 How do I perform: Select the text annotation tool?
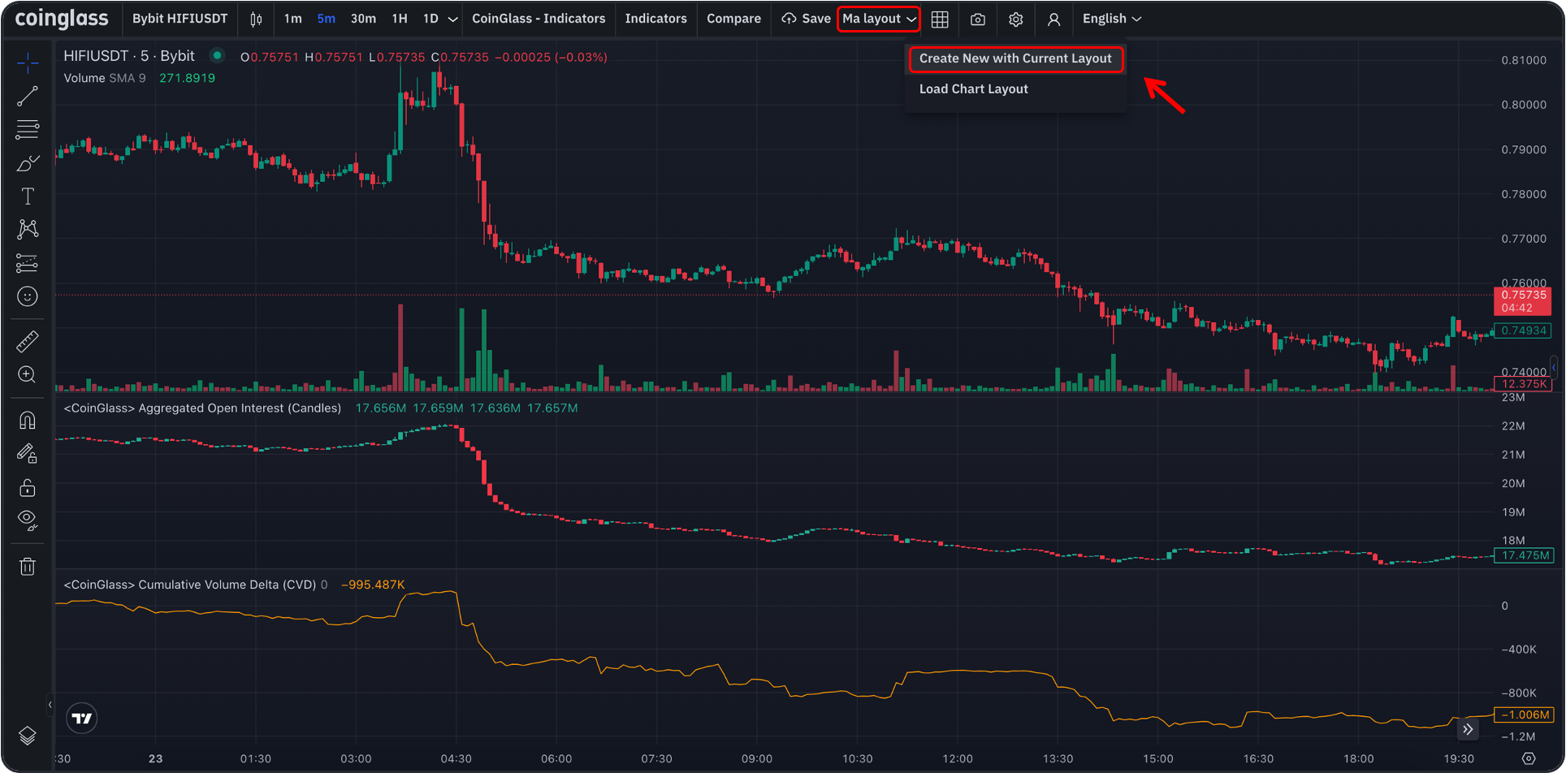pyautogui.click(x=28, y=196)
